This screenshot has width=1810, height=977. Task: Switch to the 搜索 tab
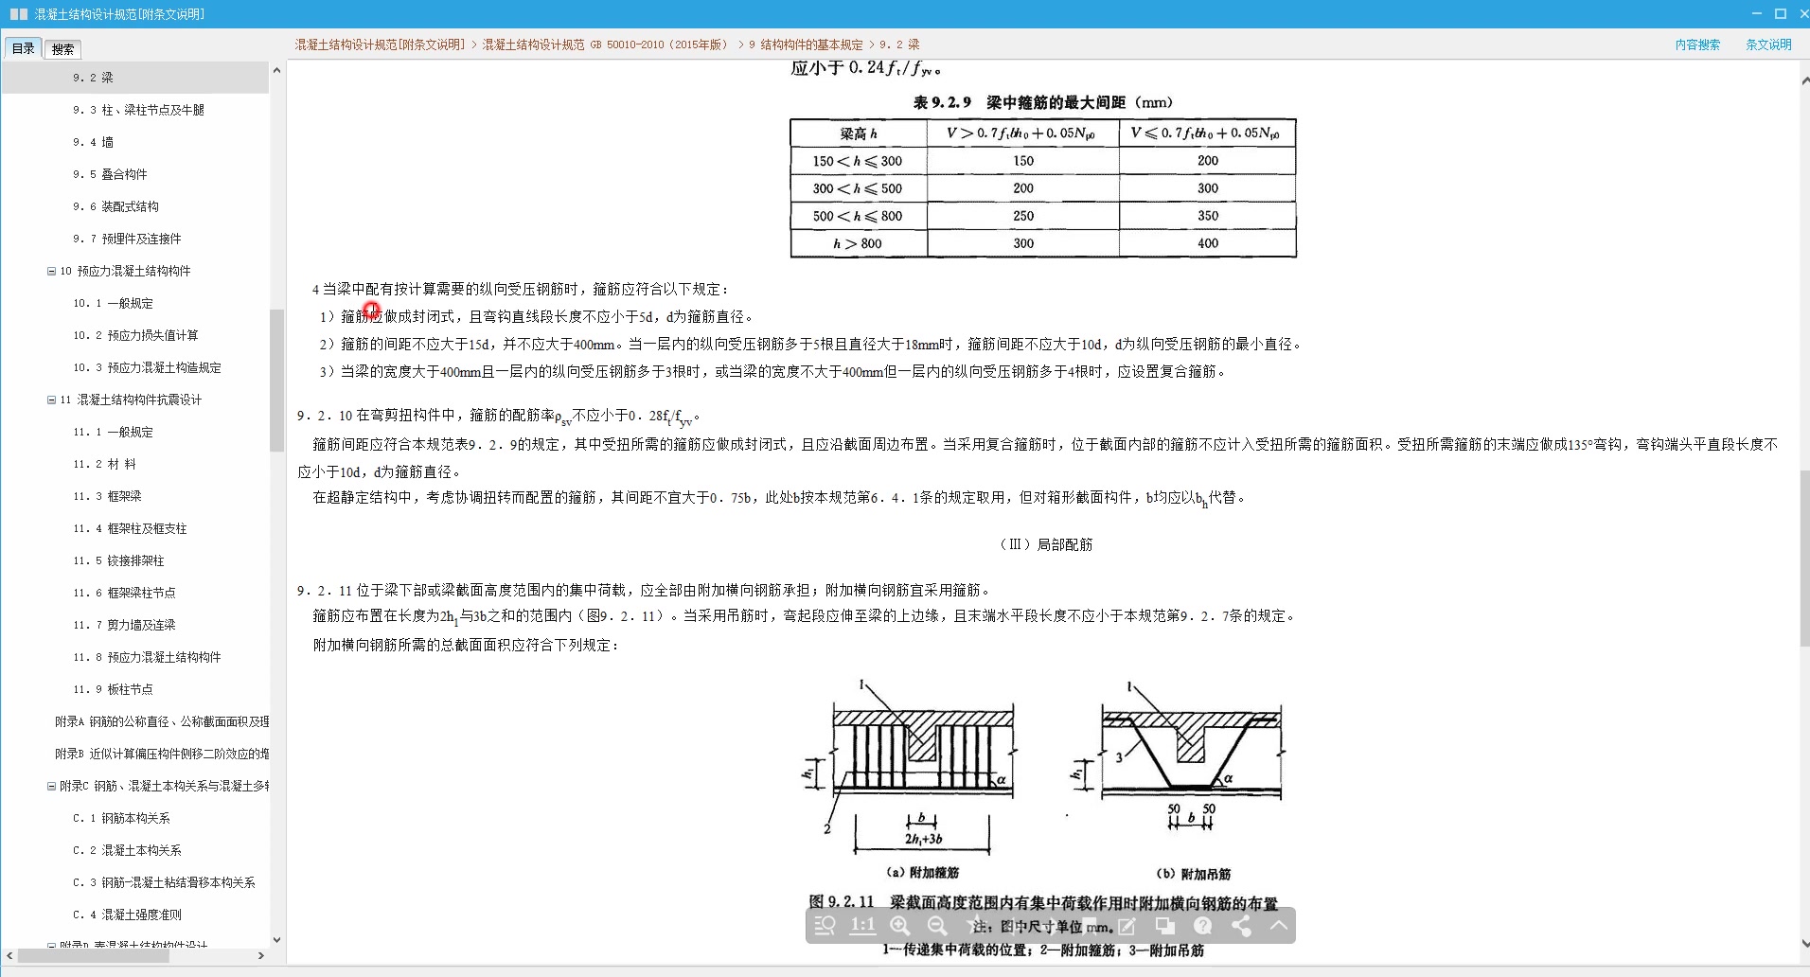tap(62, 49)
